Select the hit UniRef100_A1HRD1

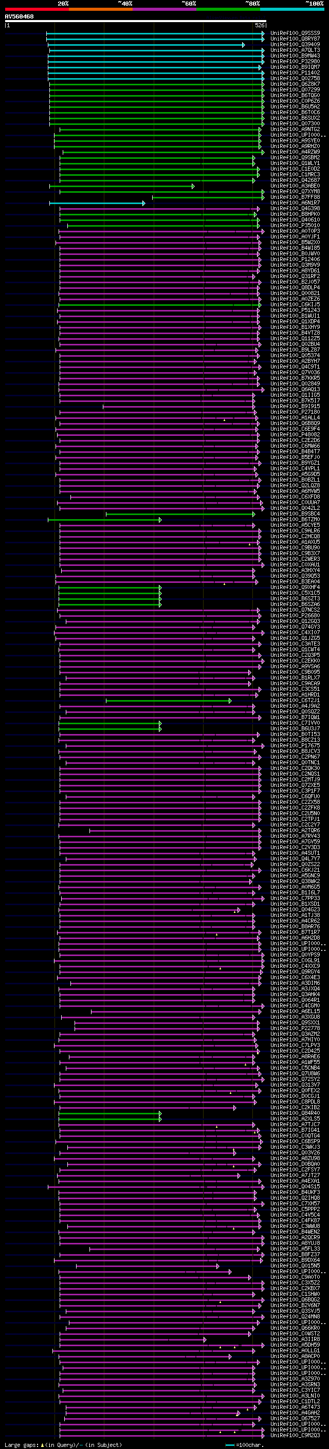pyautogui.click(x=295, y=695)
